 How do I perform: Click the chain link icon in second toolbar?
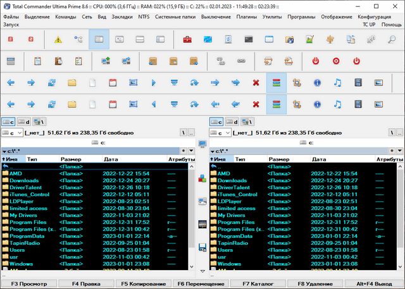240,61
